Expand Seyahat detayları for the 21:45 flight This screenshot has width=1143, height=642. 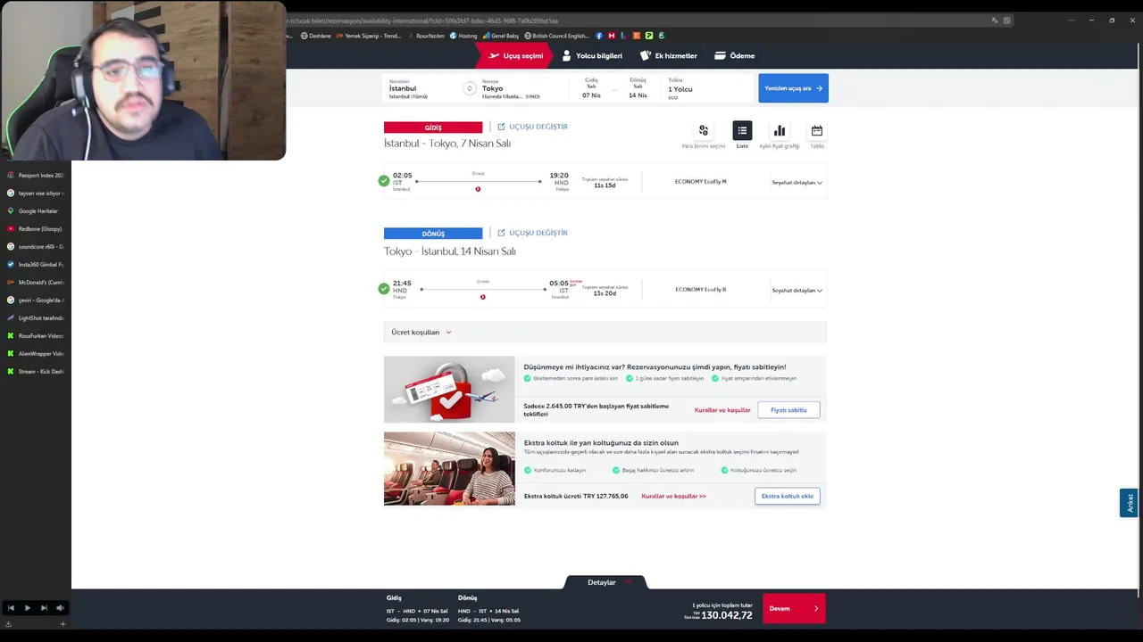click(797, 291)
